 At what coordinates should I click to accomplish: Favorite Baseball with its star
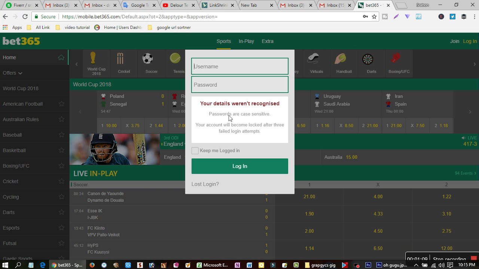(x=61, y=135)
